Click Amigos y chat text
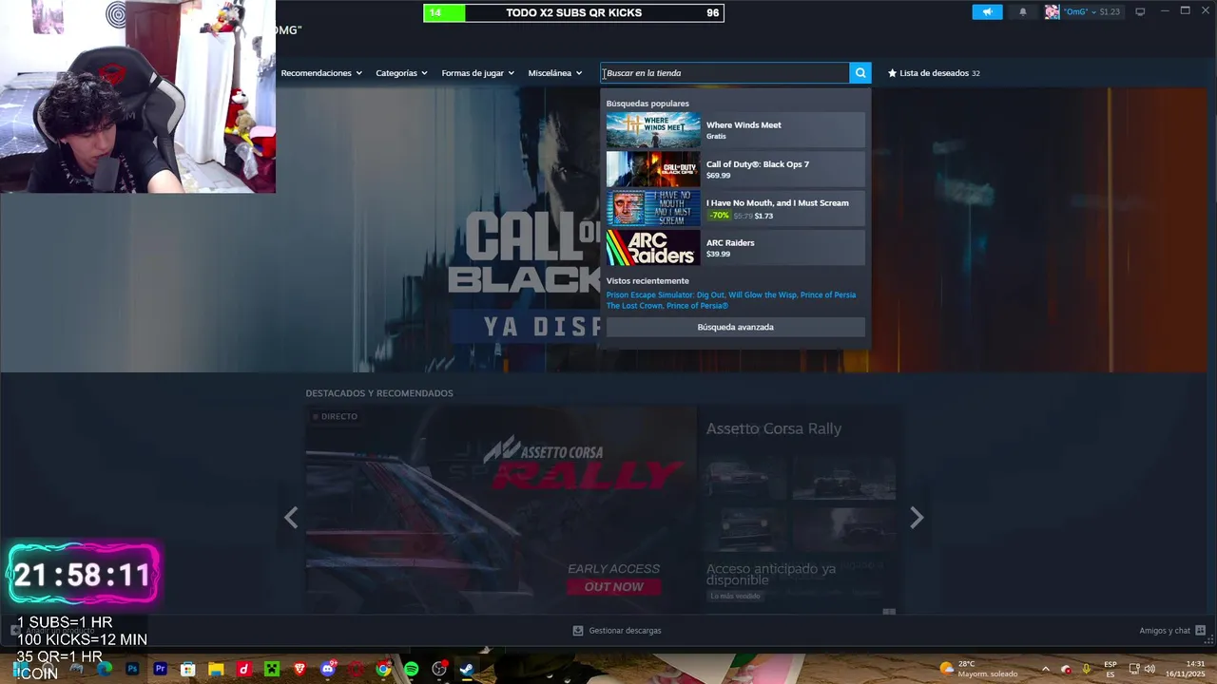Image resolution: width=1217 pixels, height=684 pixels. [1165, 631]
